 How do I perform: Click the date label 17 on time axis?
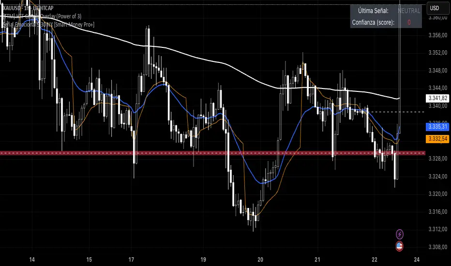(x=131, y=259)
